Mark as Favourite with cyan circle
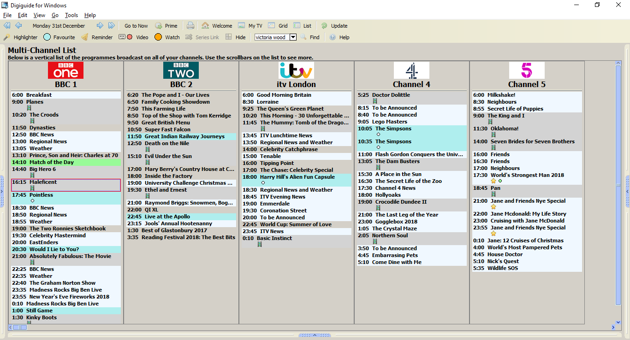Screen dimensions: 630x340 click(59, 37)
